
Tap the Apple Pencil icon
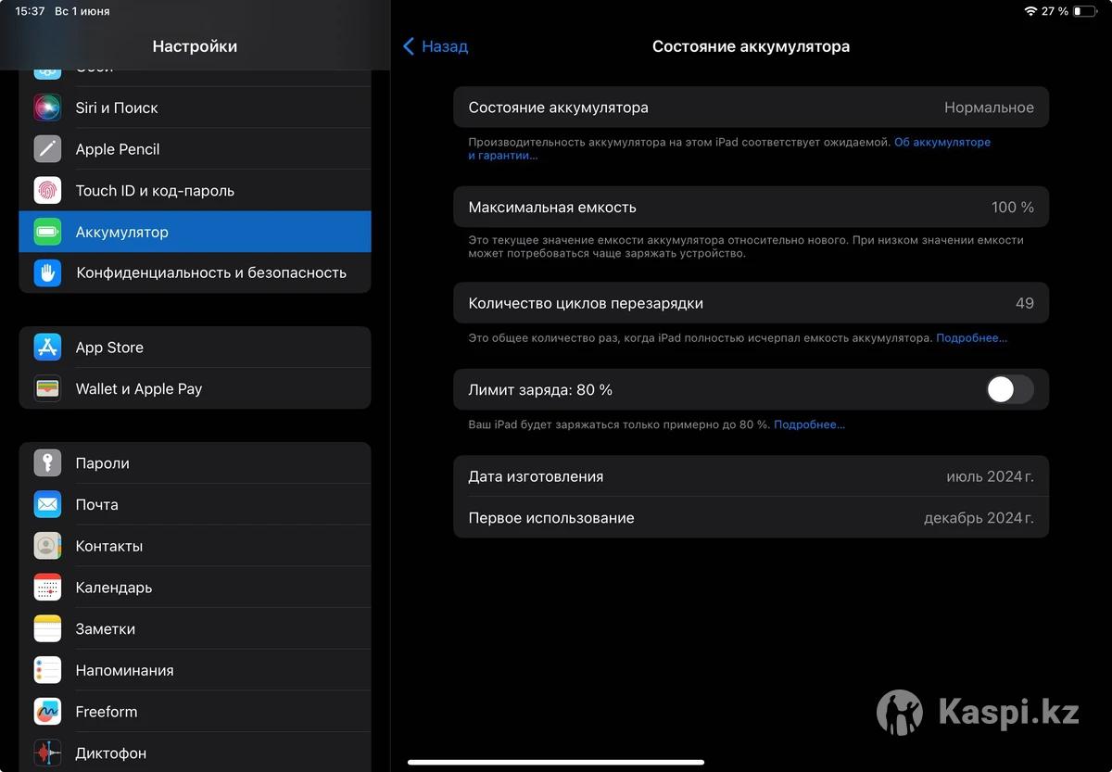(x=47, y=149)
